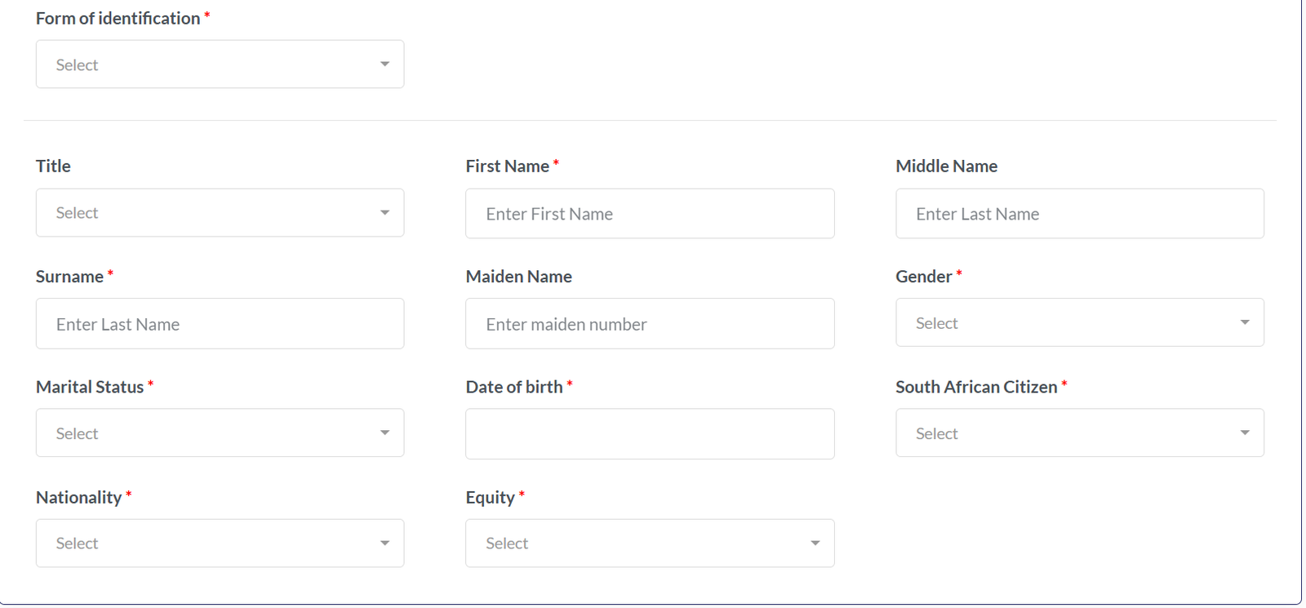
Task: Open the Title select dropdown
Action: coord(220,213)
